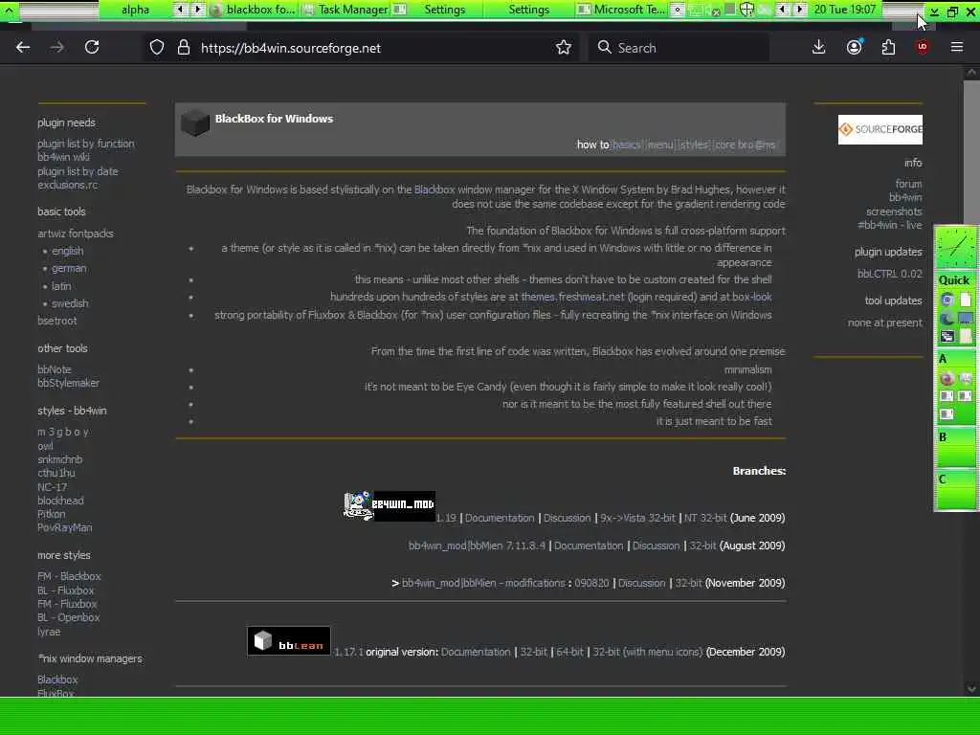
Task: Click the browser forward arrow
Action: click(x=56, y=48)
